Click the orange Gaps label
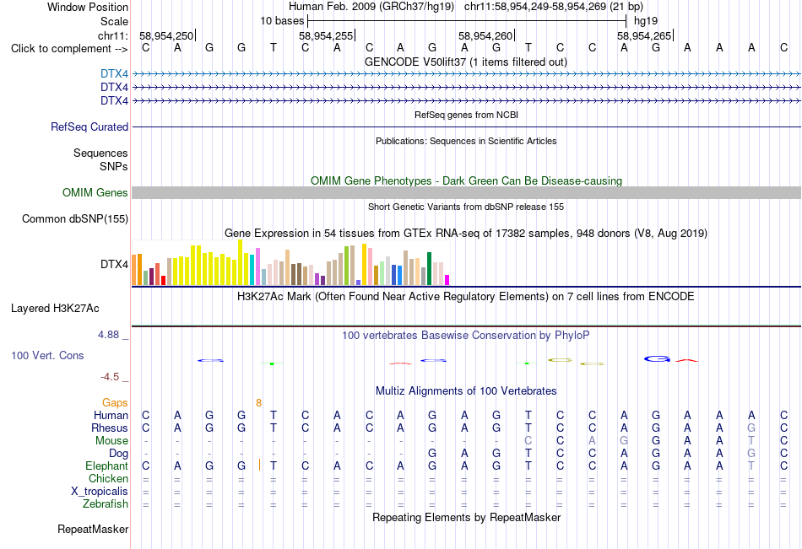Image resolution: width=802 pixels, height=549 pixels. pyautogui.click(x=115, y=403)
